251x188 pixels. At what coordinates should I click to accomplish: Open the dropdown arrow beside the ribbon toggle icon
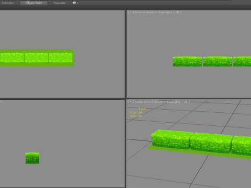click(x=77, y=3)
